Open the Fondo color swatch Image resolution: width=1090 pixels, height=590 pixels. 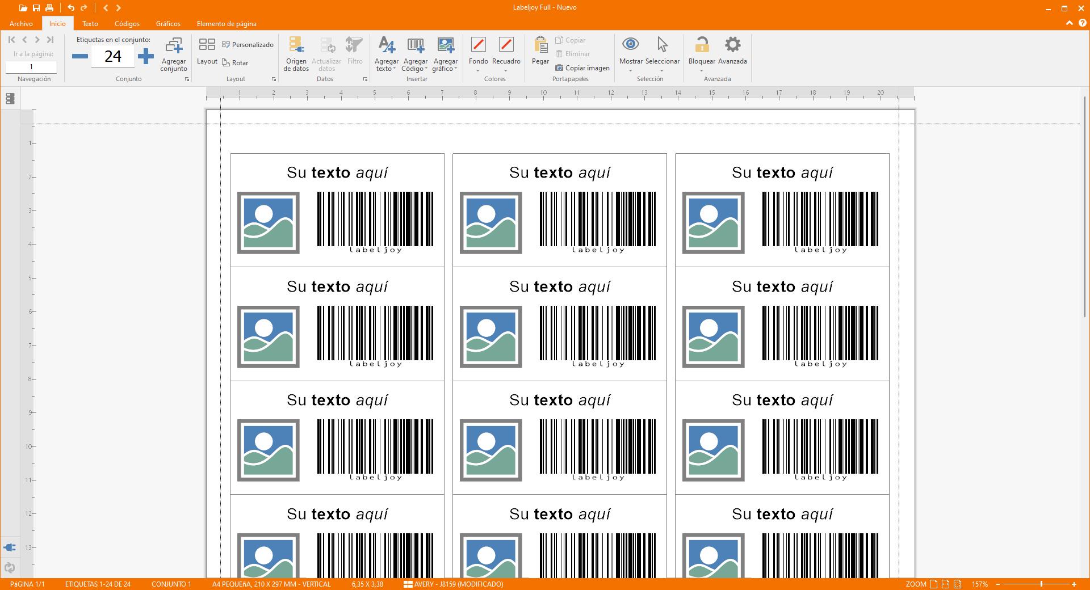pyautogui.click(x=479, y=44)
